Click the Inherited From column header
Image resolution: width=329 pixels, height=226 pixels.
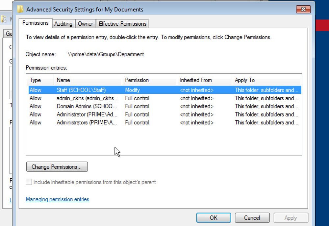tap(204, 80)
